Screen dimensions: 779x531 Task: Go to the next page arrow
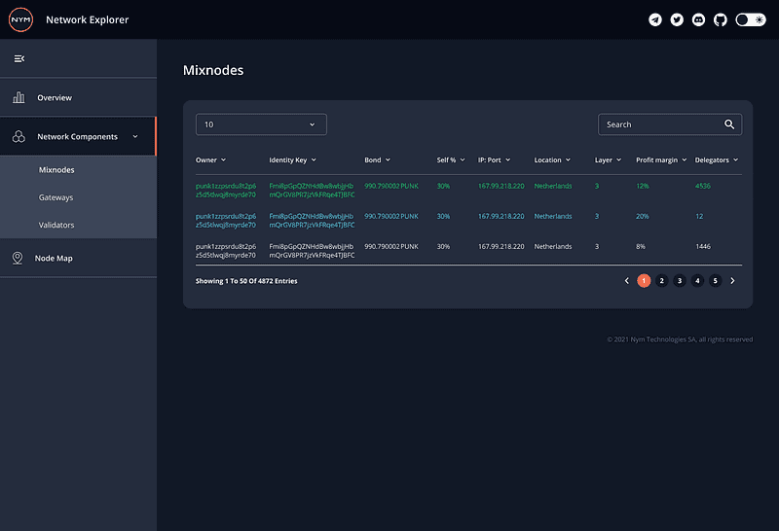[732, 280]
